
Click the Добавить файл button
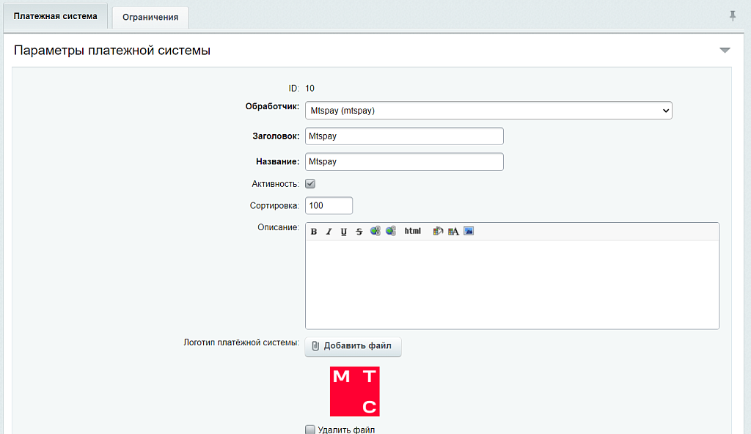(x=353, y=346)
